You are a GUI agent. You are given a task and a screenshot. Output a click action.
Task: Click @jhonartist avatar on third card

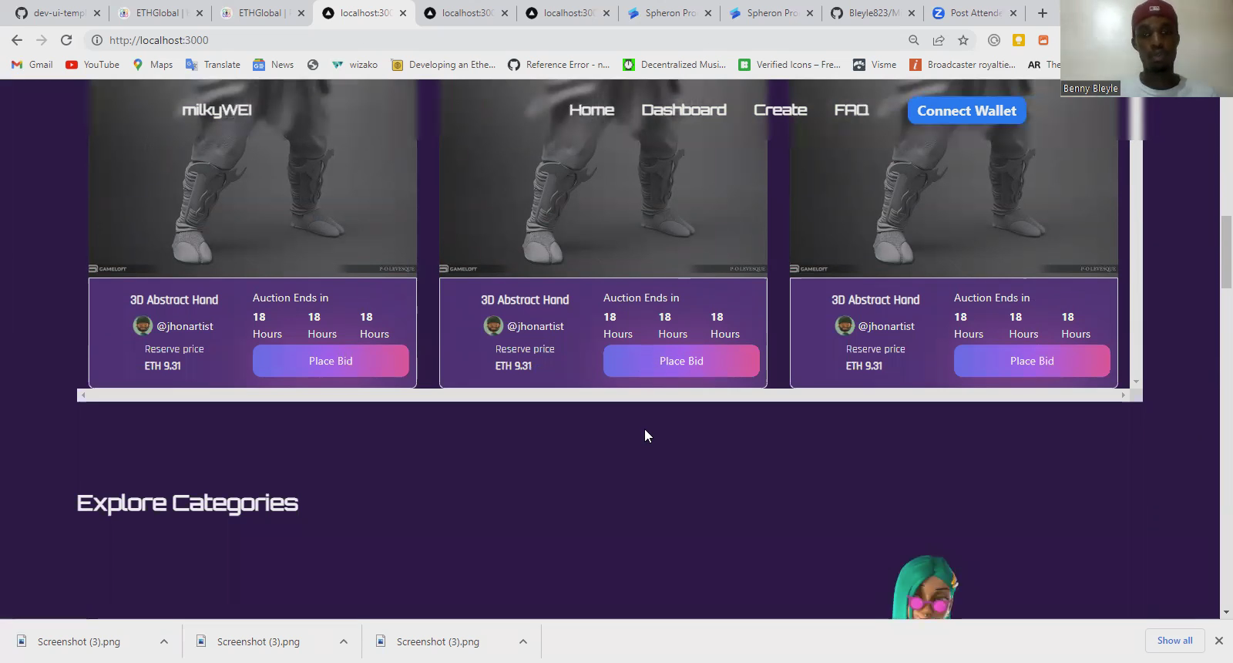[844, 326]
